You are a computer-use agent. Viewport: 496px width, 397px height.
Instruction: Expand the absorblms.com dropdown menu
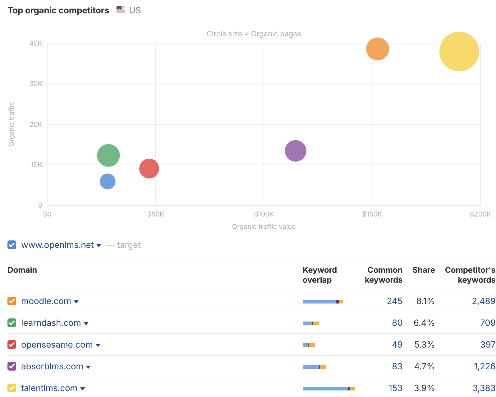click(89, 367)
